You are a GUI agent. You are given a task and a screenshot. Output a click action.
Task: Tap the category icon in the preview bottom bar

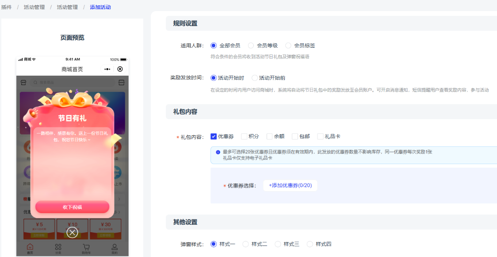tap(58, 248)
